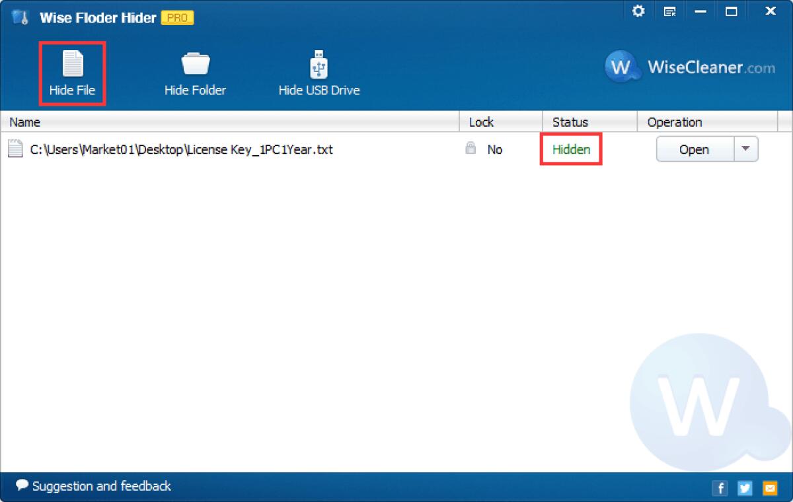Click the Twitter icon in the footer
This screenshot has height=502, width=793.
coord(745,488)
